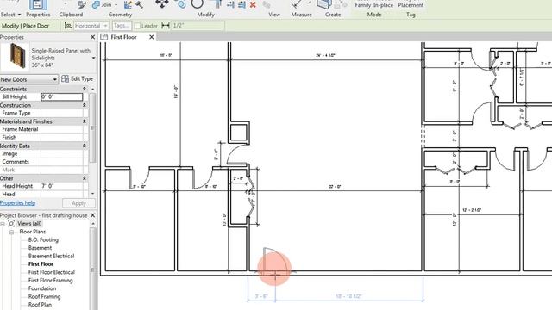The image size is (552, 310).
Task: Close the First Floor view tab
Action: pos(152,37)
